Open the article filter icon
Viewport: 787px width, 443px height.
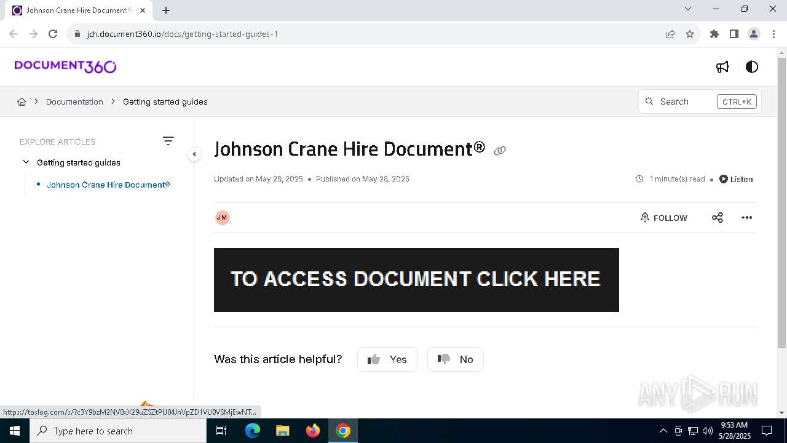[168, 141]
